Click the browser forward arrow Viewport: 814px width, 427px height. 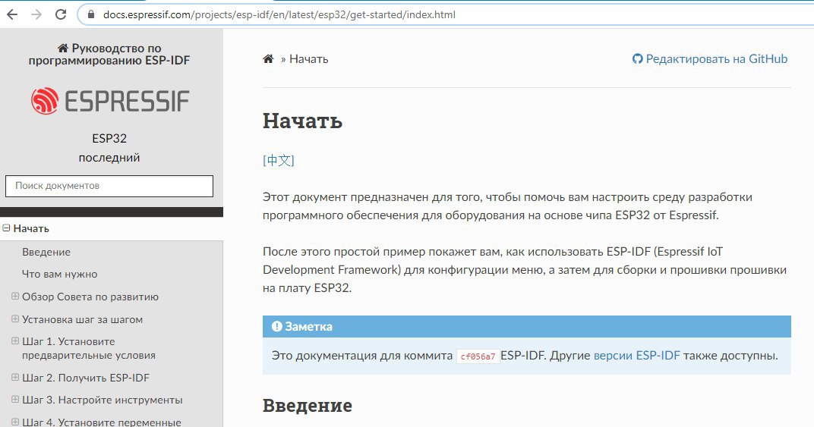click(36, 14)
